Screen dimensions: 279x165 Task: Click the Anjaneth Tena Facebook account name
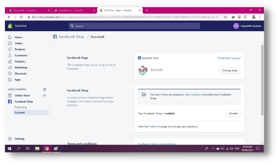(x=150, y=58)
